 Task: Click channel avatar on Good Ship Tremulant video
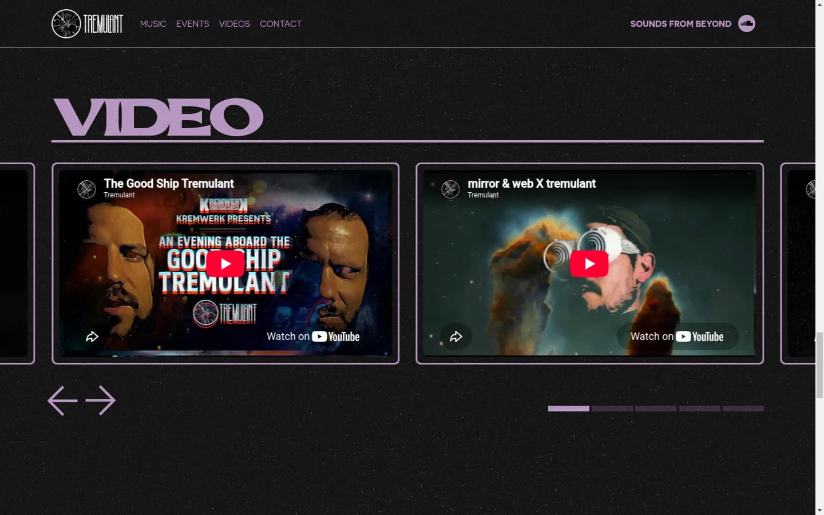(86, 189)
